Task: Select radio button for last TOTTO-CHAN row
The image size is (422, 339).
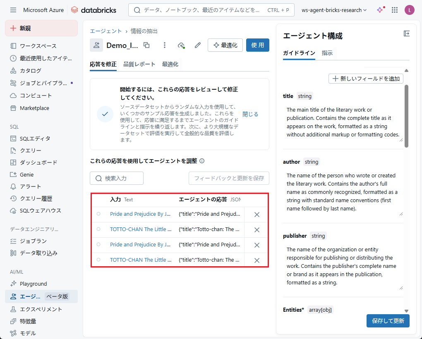Action: pos(98,260)
